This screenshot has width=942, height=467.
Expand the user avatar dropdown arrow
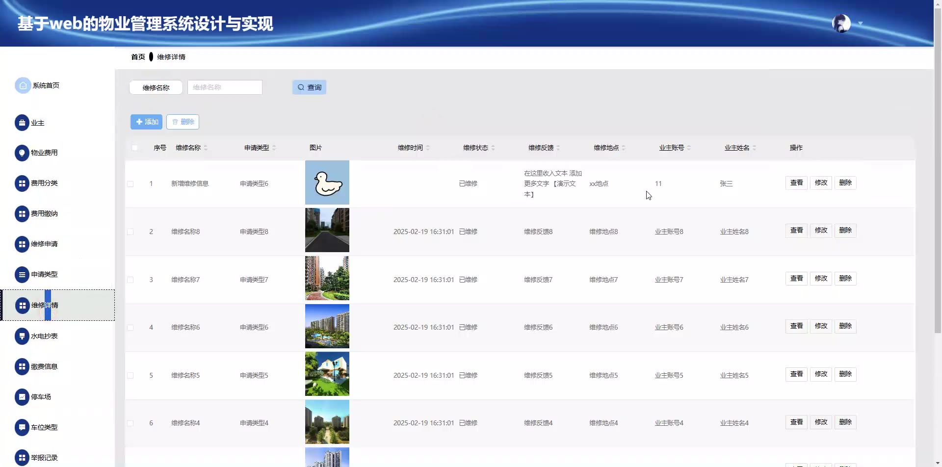[x=860, y=24]
